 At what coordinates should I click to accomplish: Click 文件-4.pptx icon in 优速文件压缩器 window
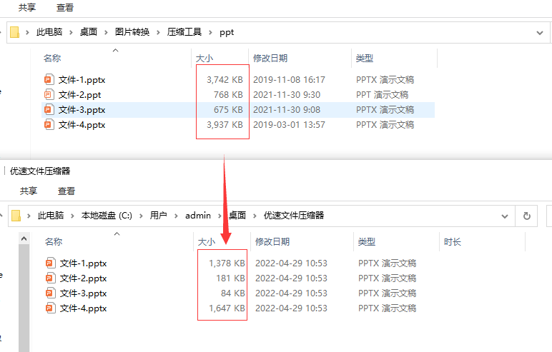tap(51, 308)
